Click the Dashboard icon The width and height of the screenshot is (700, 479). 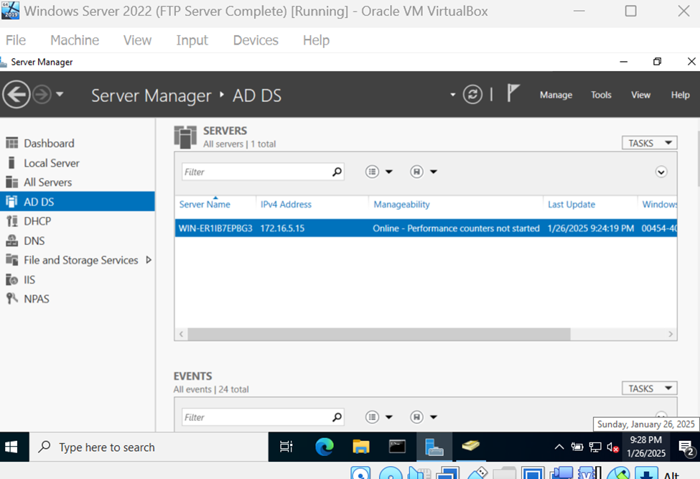(11, 143)
